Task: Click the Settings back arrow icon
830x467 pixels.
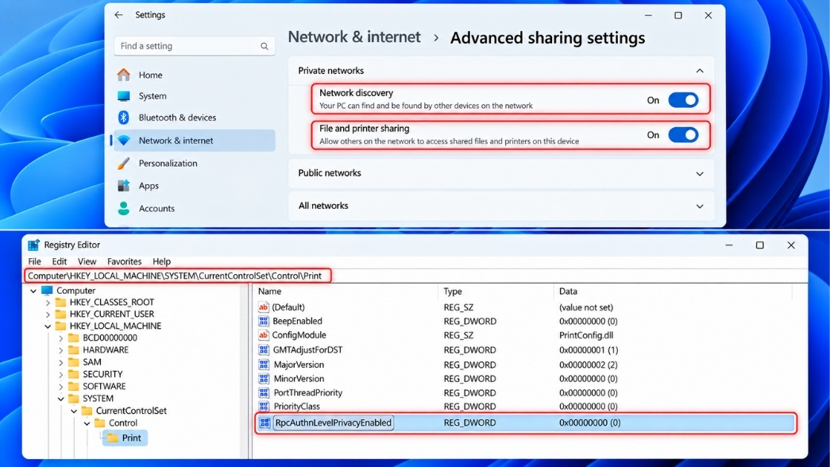Action: pyautogui.click(x=118, y=15)
